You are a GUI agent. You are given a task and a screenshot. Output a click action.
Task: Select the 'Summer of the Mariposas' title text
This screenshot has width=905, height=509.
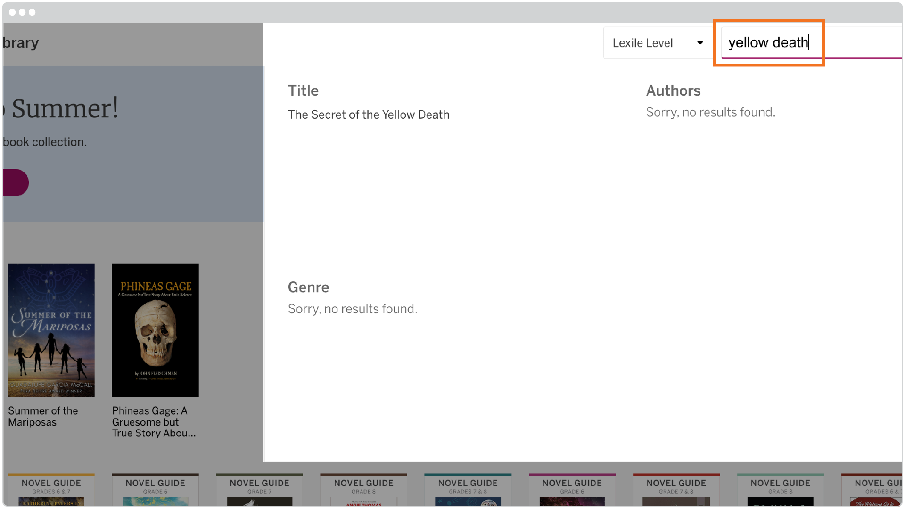pyautogui.click(x=43, y=417)
